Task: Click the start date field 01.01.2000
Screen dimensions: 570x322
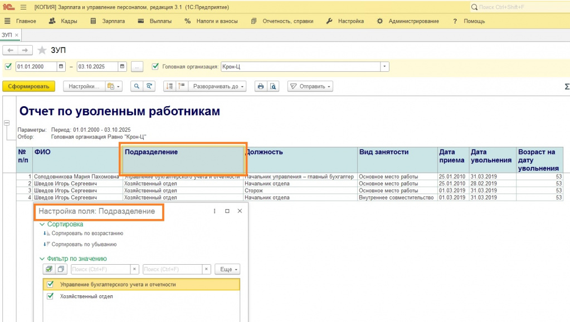Action: coord(36,66)
